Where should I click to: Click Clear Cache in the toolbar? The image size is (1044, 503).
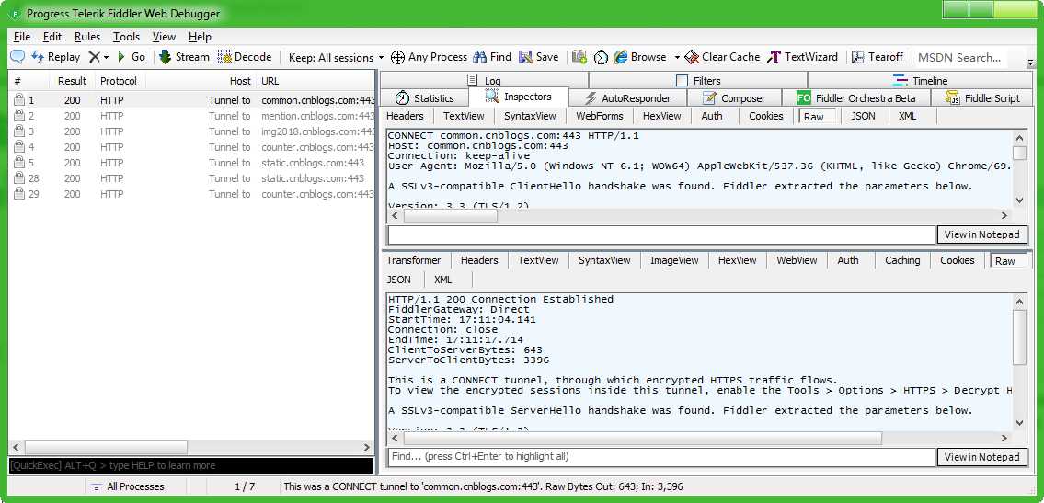[722, 57]
